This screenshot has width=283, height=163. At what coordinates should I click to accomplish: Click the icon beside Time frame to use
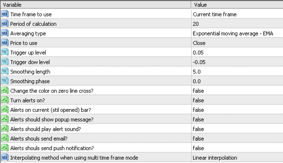[x=5, y=14]
